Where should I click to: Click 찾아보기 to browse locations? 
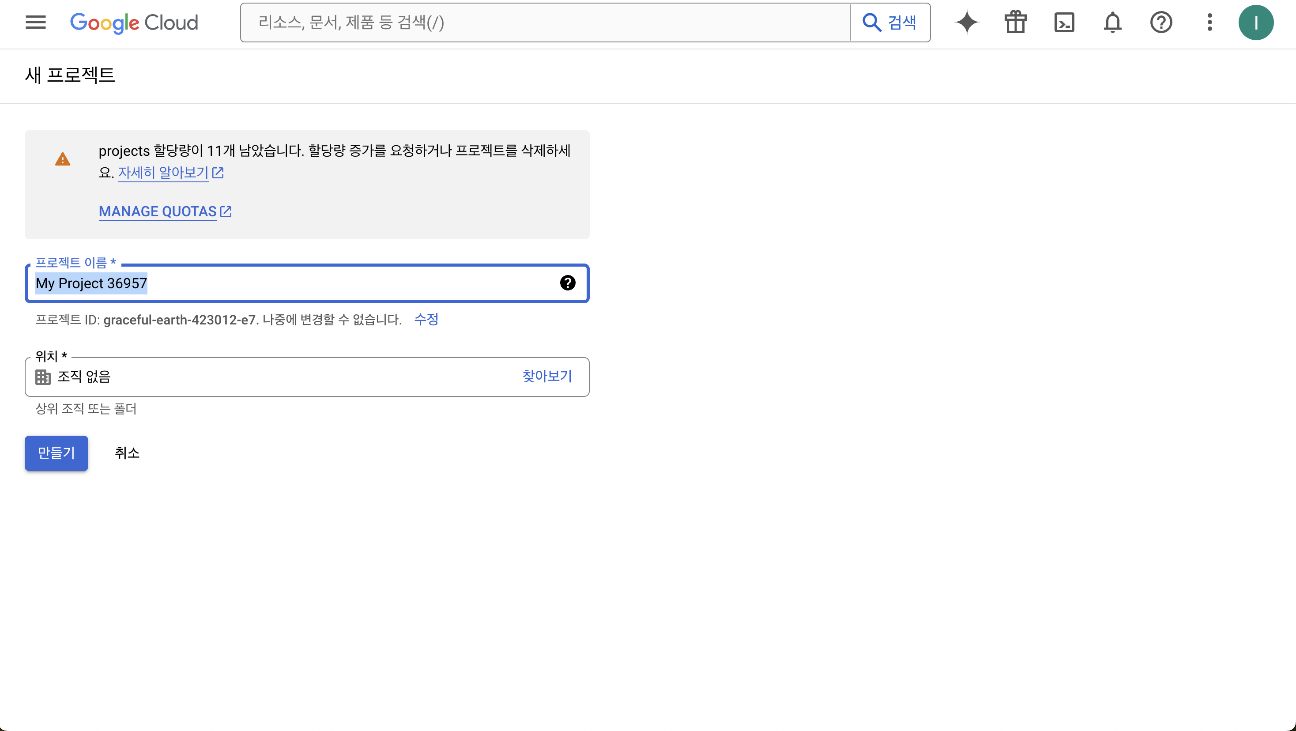tap(547, 376)
